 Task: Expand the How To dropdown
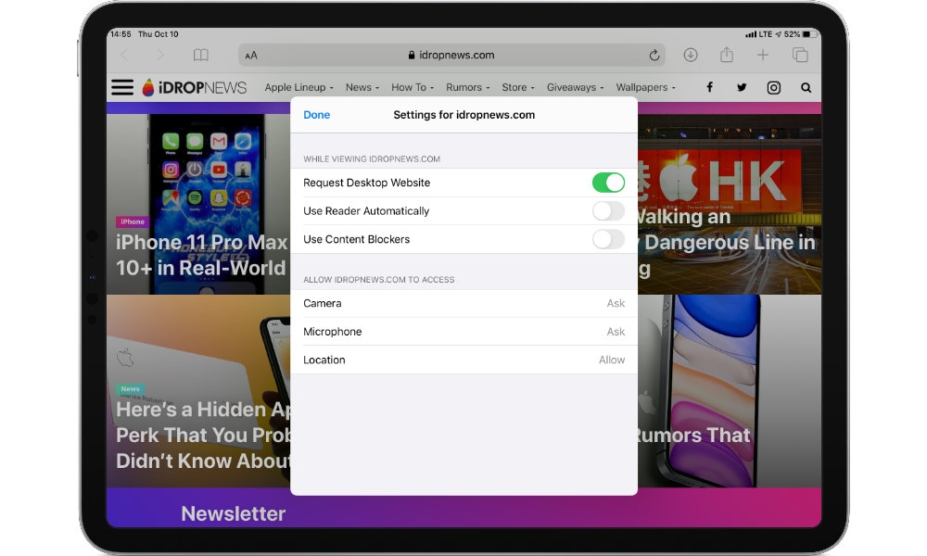[x=413, y=87]
